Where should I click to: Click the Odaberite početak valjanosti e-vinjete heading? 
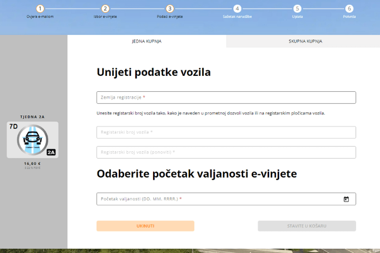coord(197,174)
